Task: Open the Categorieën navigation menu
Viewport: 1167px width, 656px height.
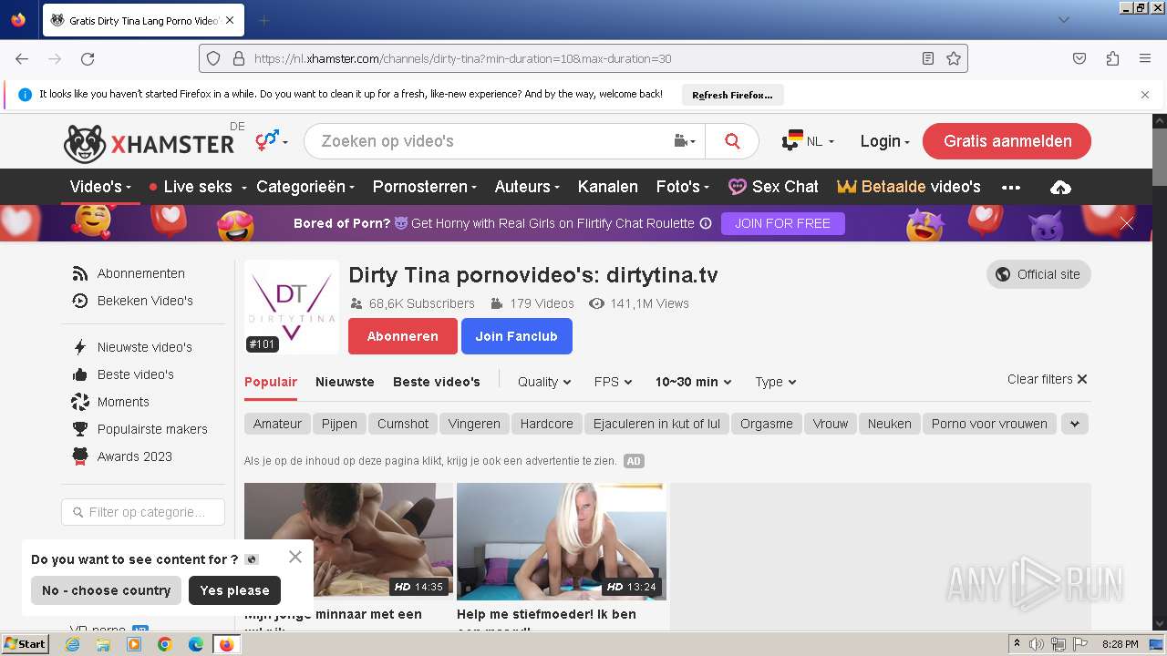Action: click(305, 187)
